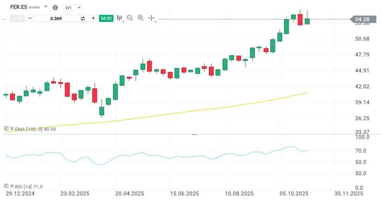The width and height of the screenshot is (382, 200).
Task: Expand the W1 timeframe dropdown
Action: point(73,7)
